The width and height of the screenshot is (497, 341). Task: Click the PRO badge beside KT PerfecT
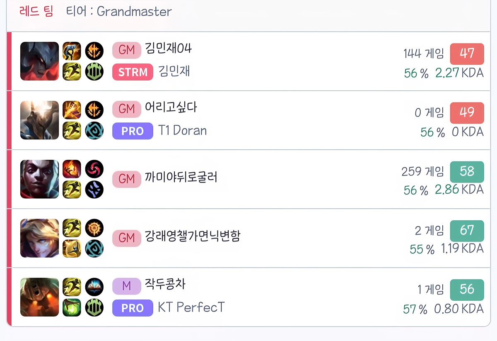(133, 308)
